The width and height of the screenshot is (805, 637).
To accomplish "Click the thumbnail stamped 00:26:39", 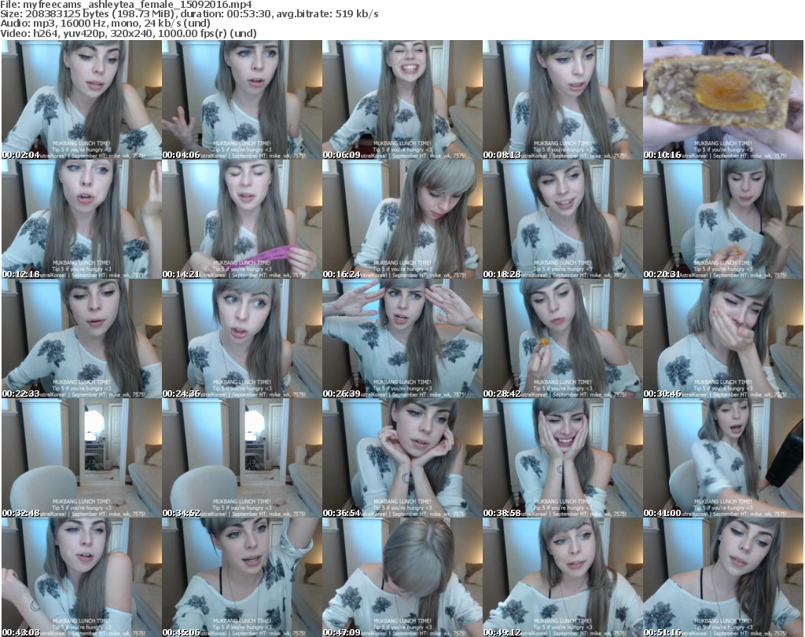I will click(402, 339).
